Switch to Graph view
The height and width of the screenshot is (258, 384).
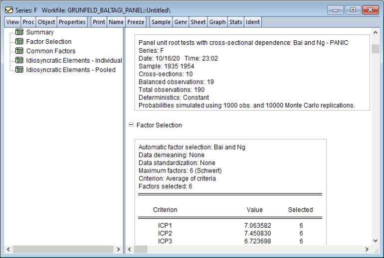tap(218, 22)
